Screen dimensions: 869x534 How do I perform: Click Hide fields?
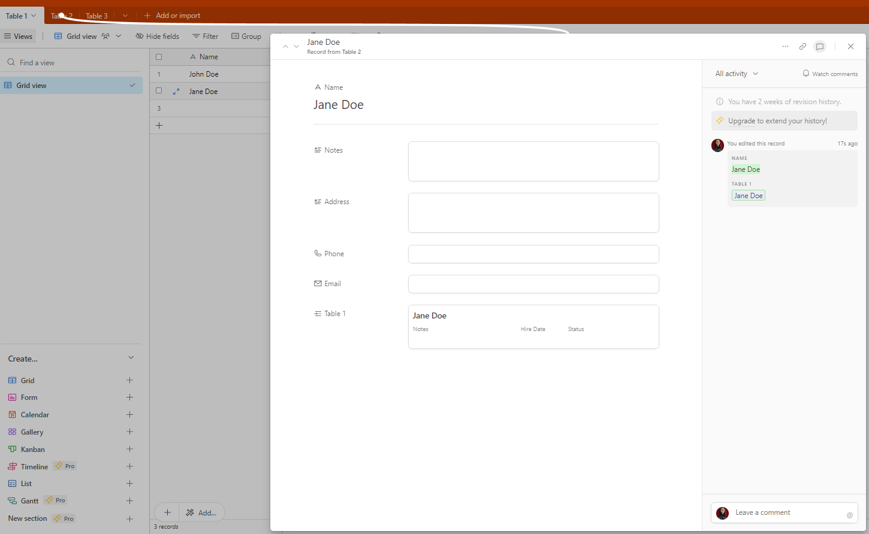[x=158, y=37]
